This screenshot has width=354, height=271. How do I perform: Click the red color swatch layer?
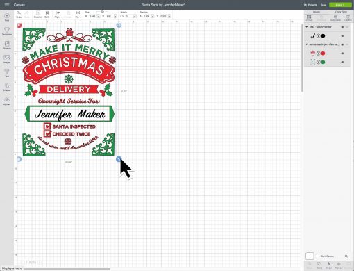[323, 54]
